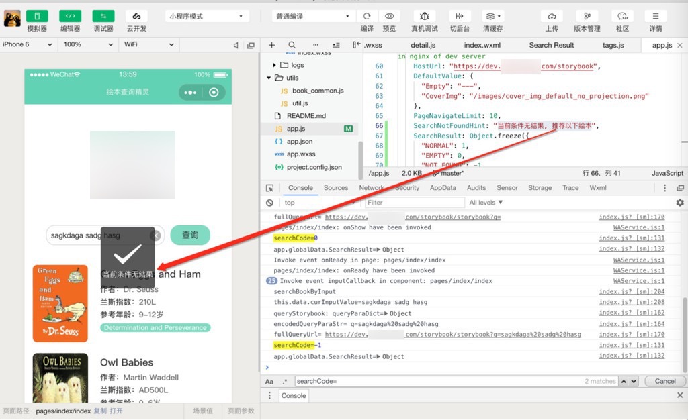The image size is (688, 420).
Task: Open the Community (社区) icon
Action: [x=622, y=17]
